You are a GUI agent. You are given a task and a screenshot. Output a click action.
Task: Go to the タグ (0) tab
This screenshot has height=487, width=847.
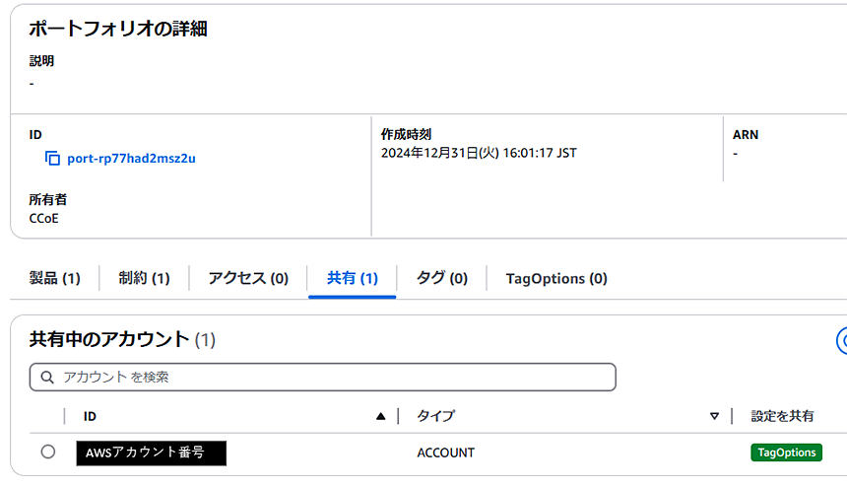click(442, 278)
